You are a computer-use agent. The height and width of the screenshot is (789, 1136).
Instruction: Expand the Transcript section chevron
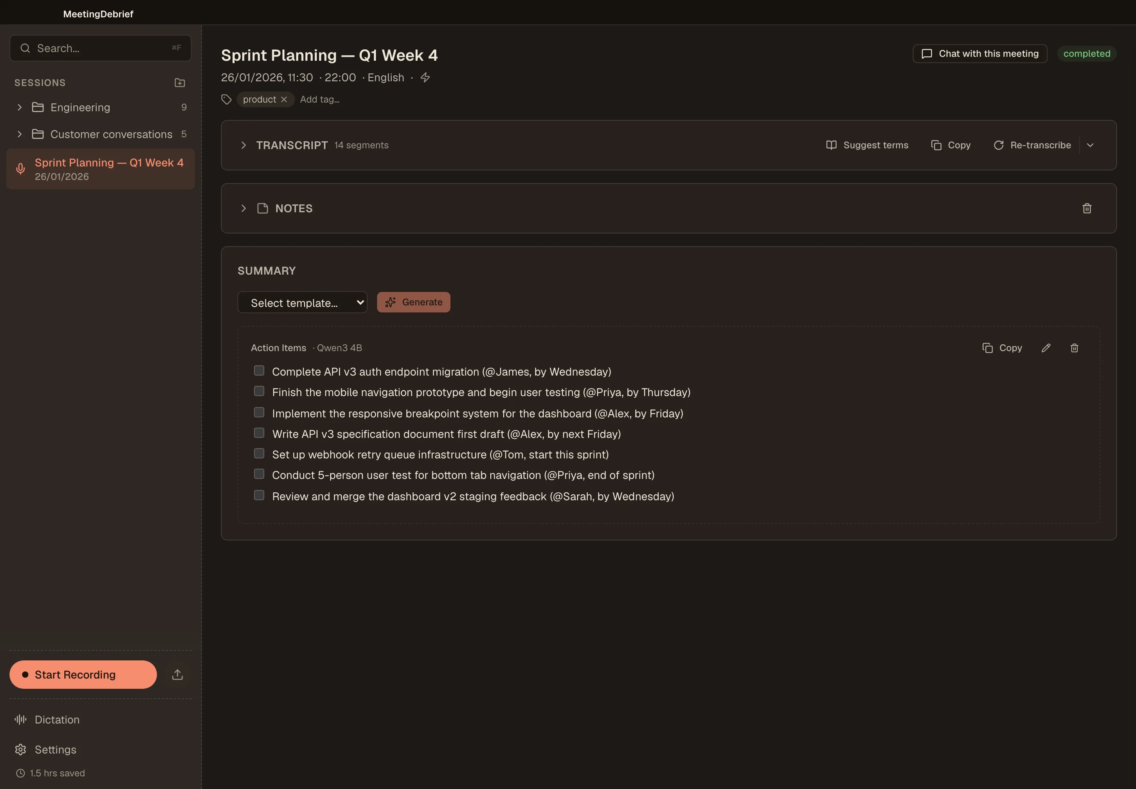click(243, 145)
